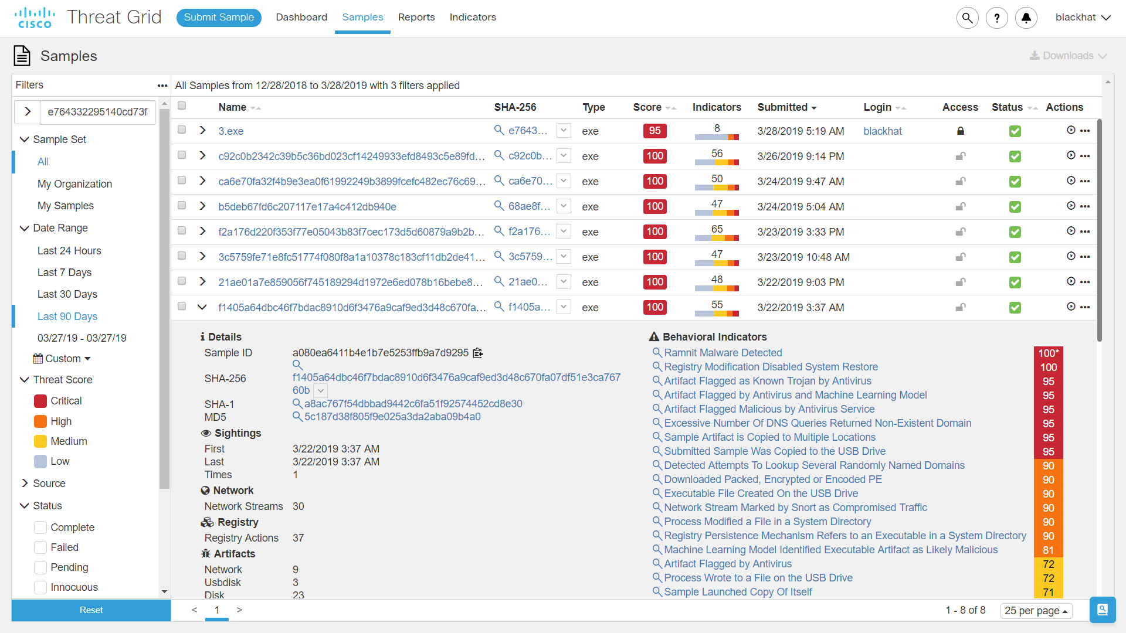The width and height of the screenshot is (1126, 633).
Task: Open the notifications bell icon
Action: click(1026, 18)
